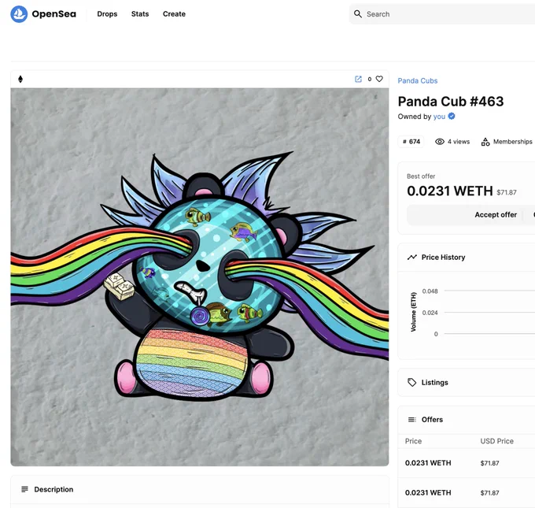535x508 pixels.
Task: Click the Memberships category icon
Action: click(x=485, y=142)
